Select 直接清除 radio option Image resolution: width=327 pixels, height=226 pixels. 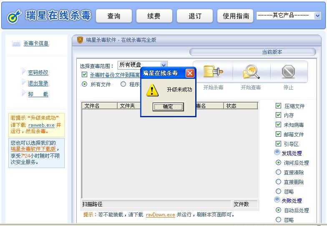coord(279,172)
